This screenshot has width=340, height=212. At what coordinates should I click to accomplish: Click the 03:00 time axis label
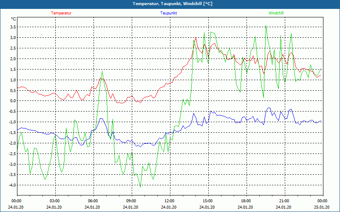55,201
